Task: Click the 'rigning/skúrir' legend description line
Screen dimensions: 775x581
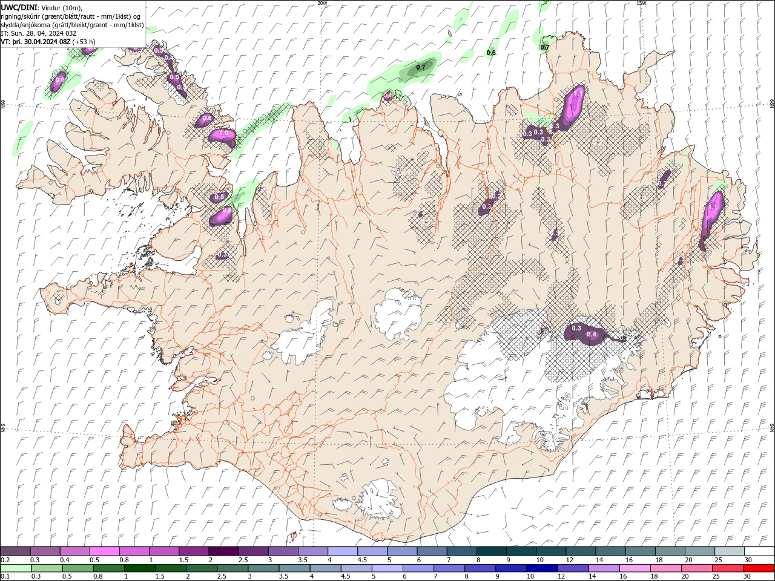Action: point(71,16)
